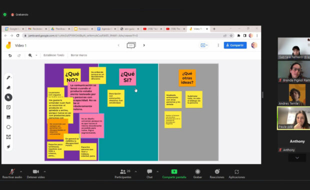Open the zoom level dropdown arrow
Viewport: 310px width, 190px height.
click(x=36, y=55)
